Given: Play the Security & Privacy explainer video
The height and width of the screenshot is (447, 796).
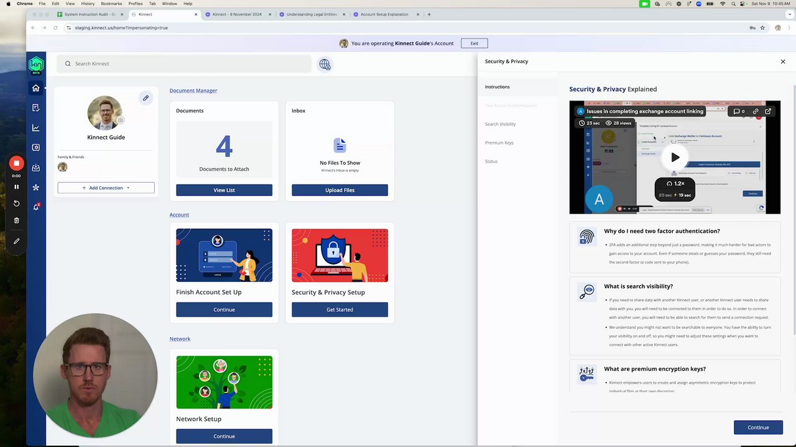Looking at the screenshot, I should (x=675, y=157).
